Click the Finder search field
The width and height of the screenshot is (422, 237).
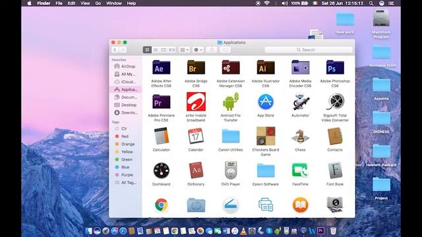coord(309,50)
